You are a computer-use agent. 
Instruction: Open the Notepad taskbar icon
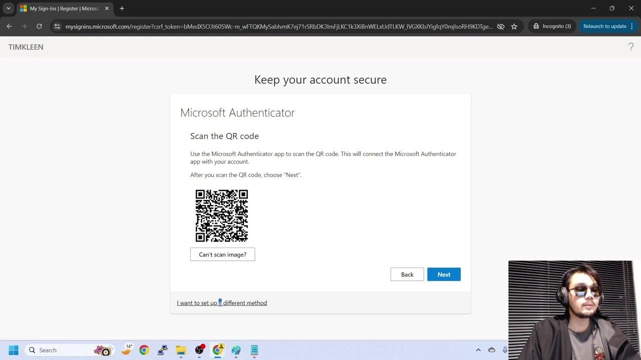coord(254,350)
